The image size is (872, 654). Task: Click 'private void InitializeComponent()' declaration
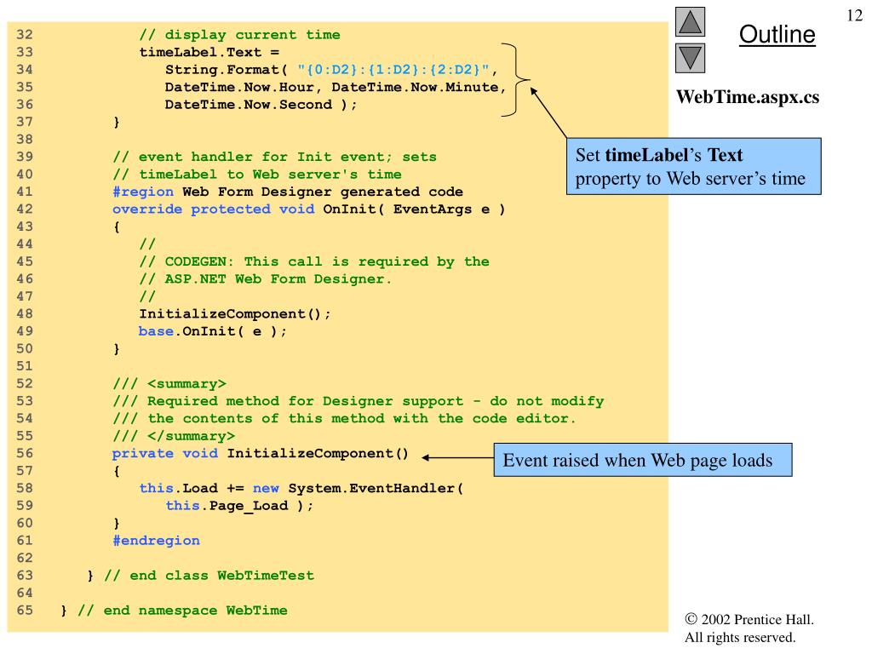[261, 453]
